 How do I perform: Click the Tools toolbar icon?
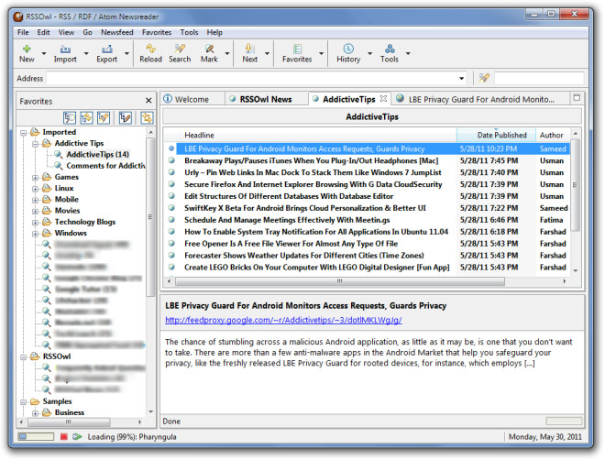tap(390, 49)
